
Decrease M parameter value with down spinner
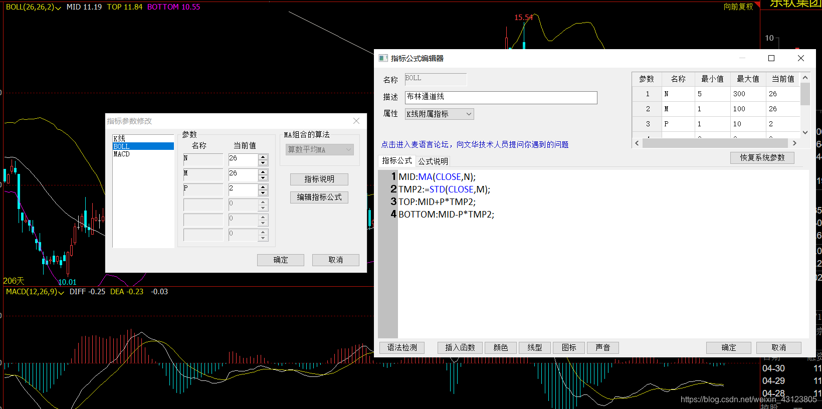tap(263, 178)
